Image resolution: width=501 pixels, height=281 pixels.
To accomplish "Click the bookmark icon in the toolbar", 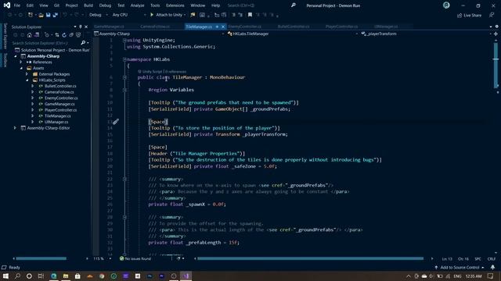I will [250, 15].
